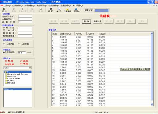Click the 测量时间 blue progress bar
The height and width of the screenshot is (114, 158).
click(101, 10)
